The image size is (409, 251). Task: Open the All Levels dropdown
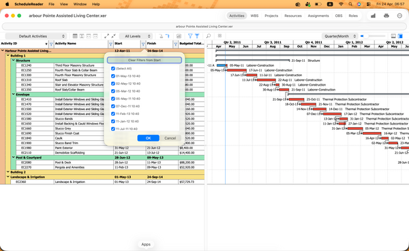pos(136,36)
